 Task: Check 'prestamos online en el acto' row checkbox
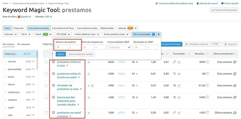pyautogui.click(x=46, y=62)
